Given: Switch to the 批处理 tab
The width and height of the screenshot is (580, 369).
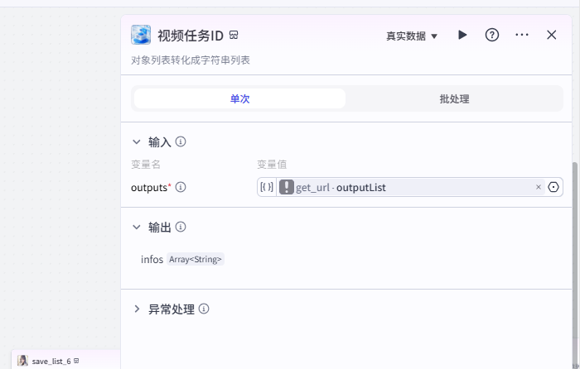Looking at the screenshot, I should pyautogui.click(x=454, y=98).
